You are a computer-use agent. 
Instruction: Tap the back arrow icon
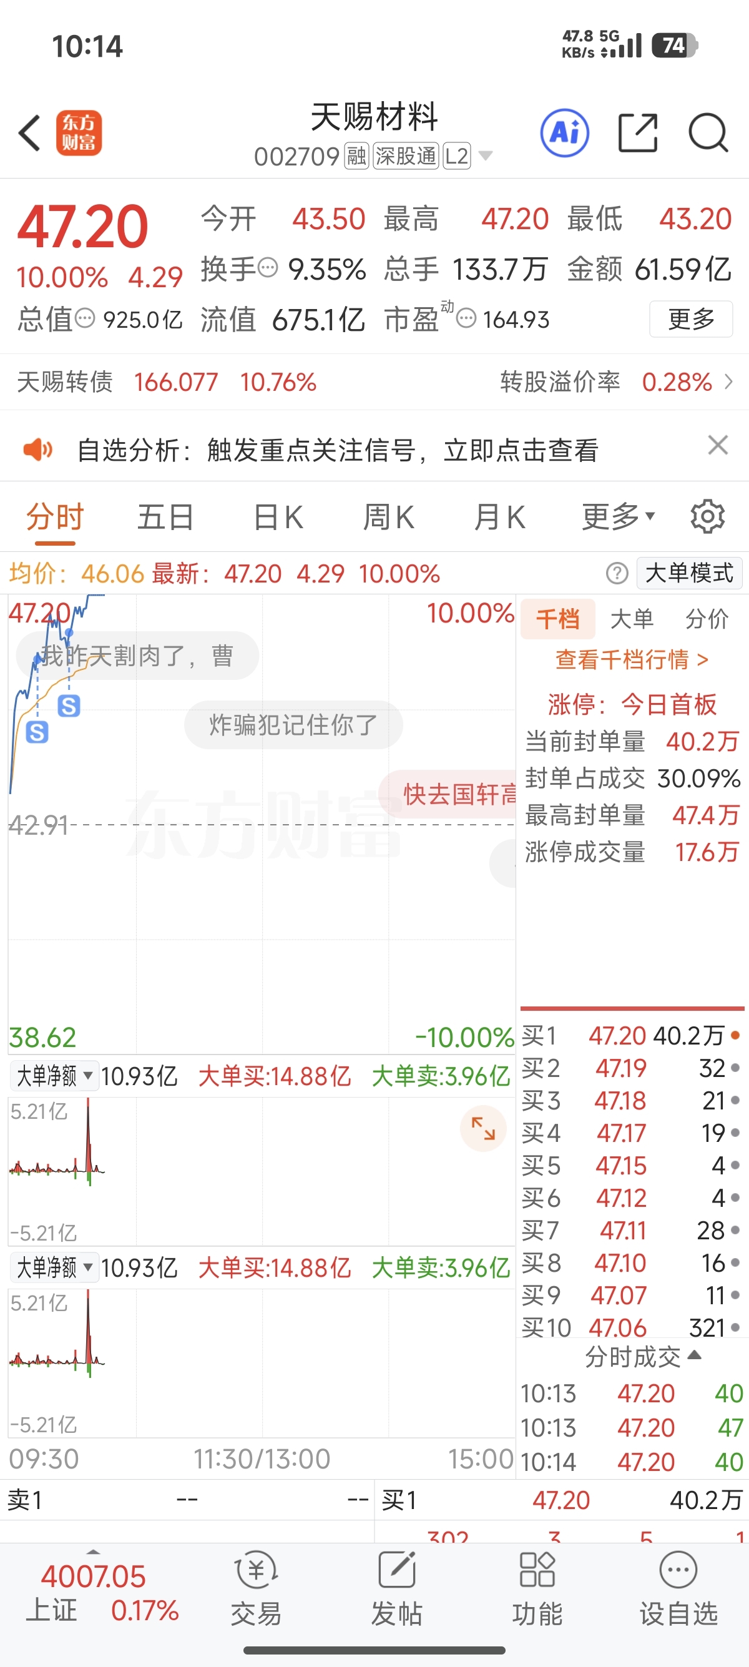[30, 134]
